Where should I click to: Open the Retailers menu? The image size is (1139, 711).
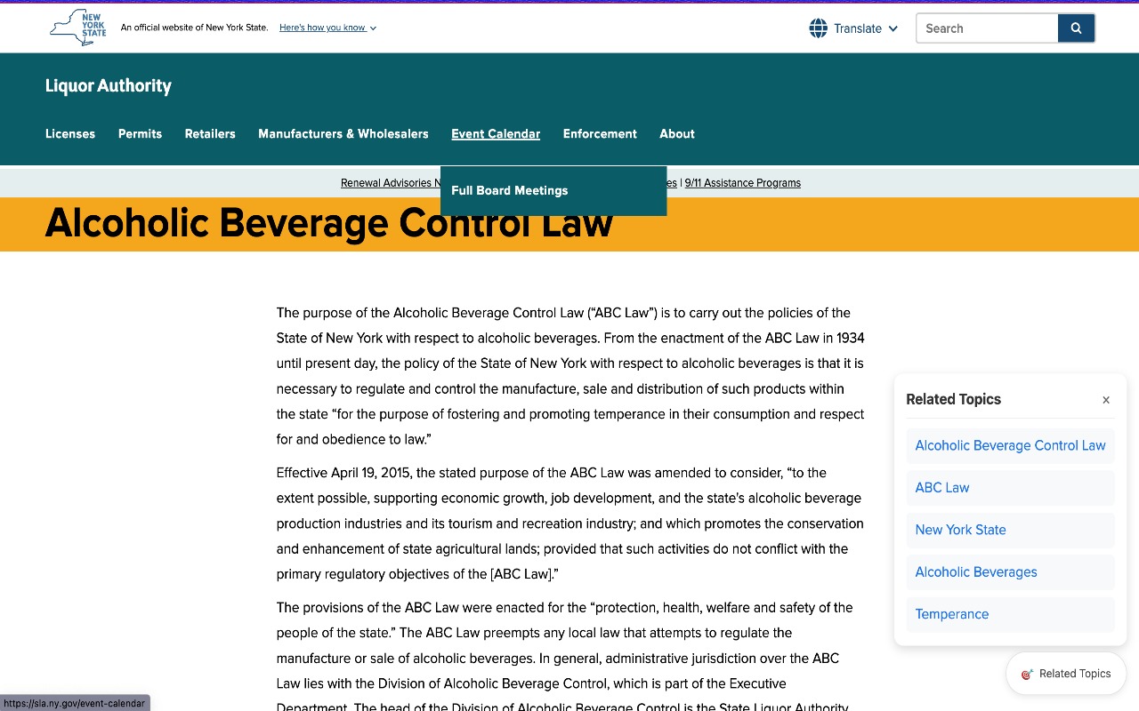click(x=210, y=133)
